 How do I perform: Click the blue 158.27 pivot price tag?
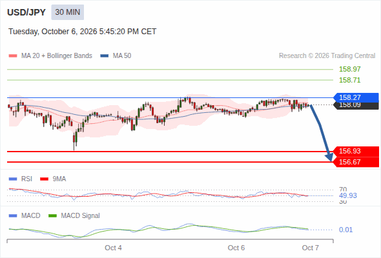(356, 97)
